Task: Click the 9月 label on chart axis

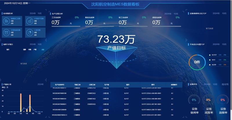Action: pyautogui.click(x=33, y=114)
